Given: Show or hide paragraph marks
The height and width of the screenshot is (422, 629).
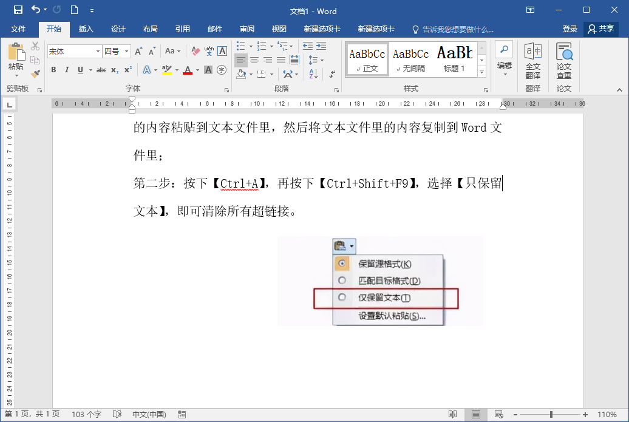Looking at the screenshot, I should [x=332, y=74].
